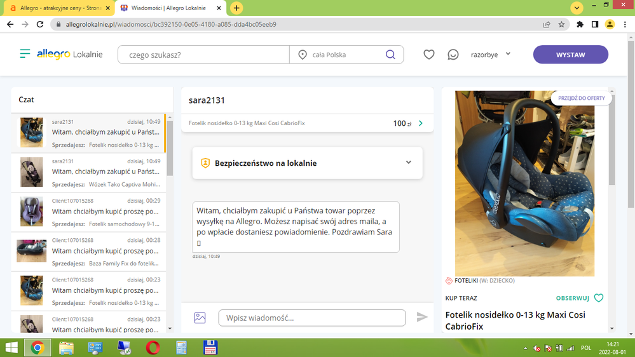Viewport: 635px width, 357px height.
Task: Click the Wpisz wiadomość input field
Action: pos(311,318)
